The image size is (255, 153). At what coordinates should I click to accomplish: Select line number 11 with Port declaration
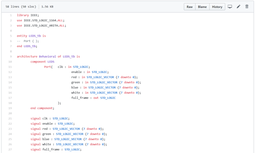tap(10, 67)
